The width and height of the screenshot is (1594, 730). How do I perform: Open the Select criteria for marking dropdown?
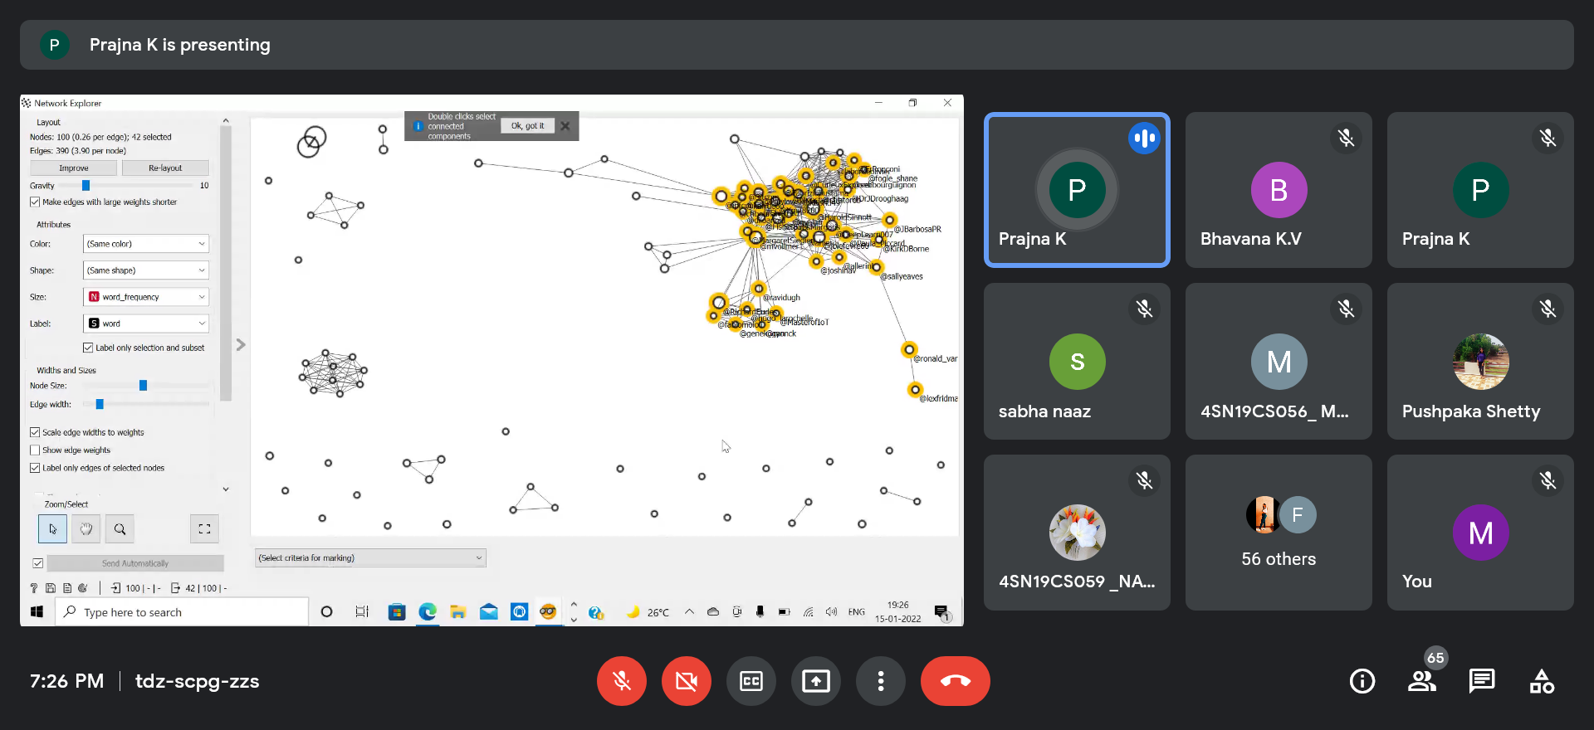click(370, 558)
